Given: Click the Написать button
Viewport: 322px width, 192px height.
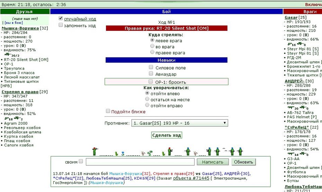Looking at the screenshot, I should (213, 162).
